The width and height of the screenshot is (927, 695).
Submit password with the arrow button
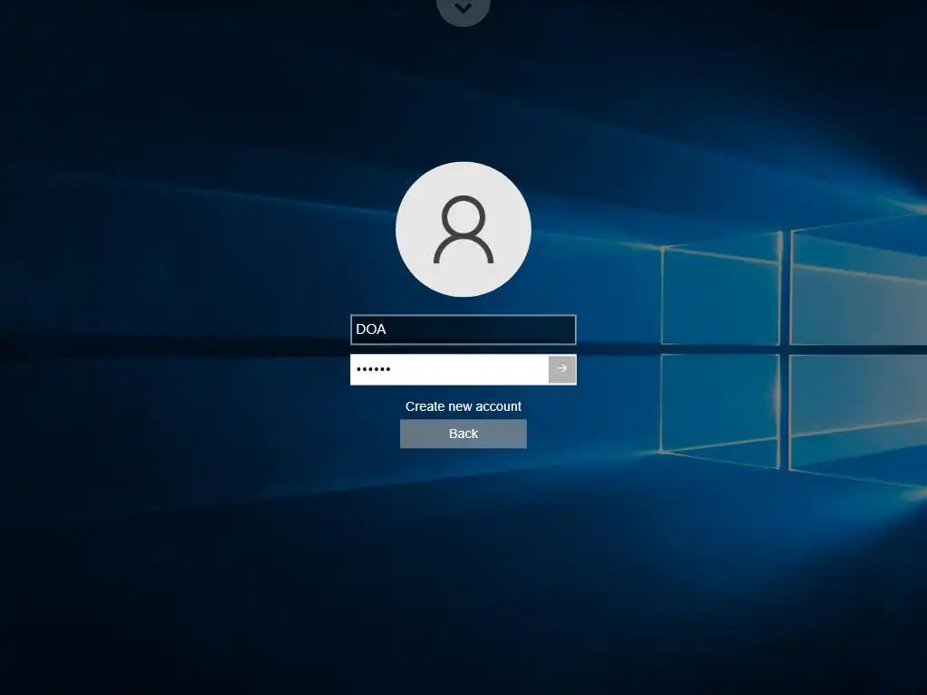562,369
